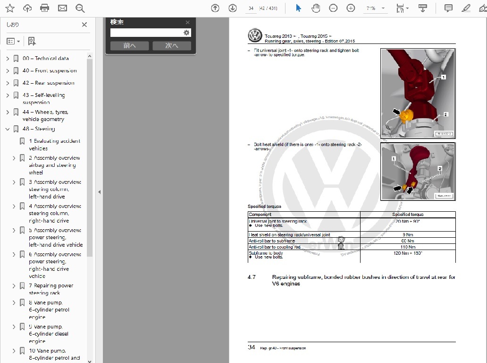
Task: Print the document using the printer icon
Action: pos(45,8)
